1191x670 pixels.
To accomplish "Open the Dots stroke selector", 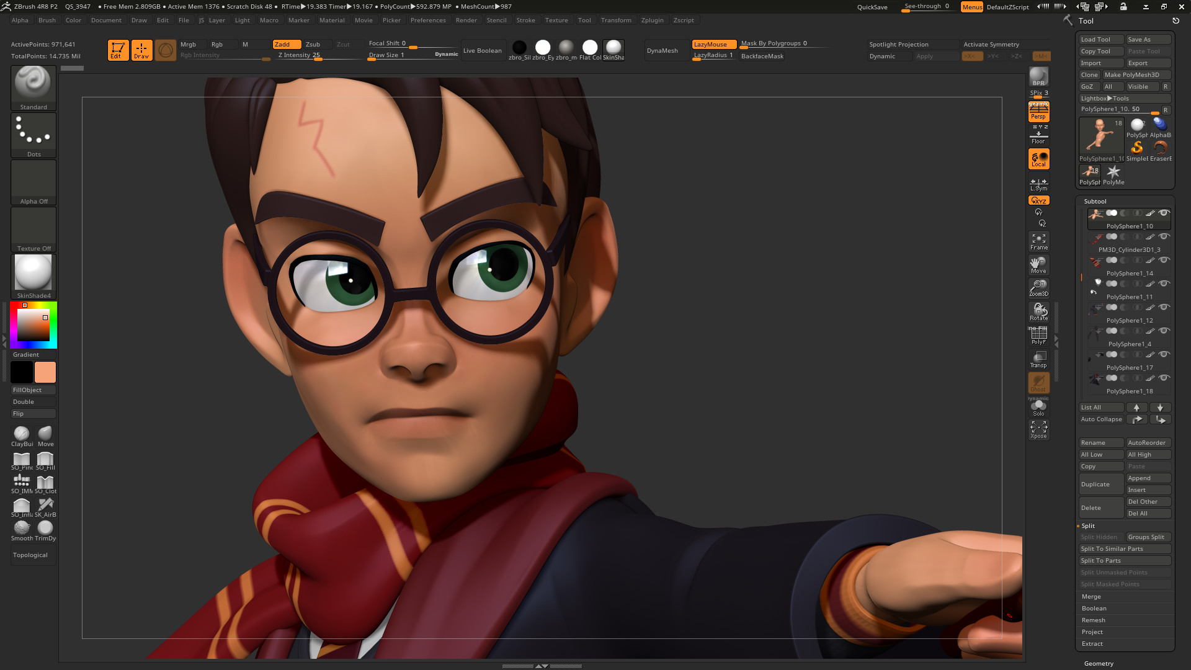I will (33, 135).
